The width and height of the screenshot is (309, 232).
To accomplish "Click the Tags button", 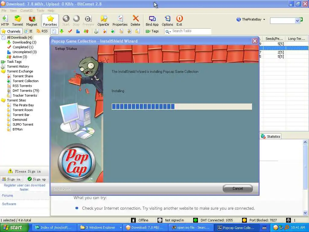I will tap(152, 31).
